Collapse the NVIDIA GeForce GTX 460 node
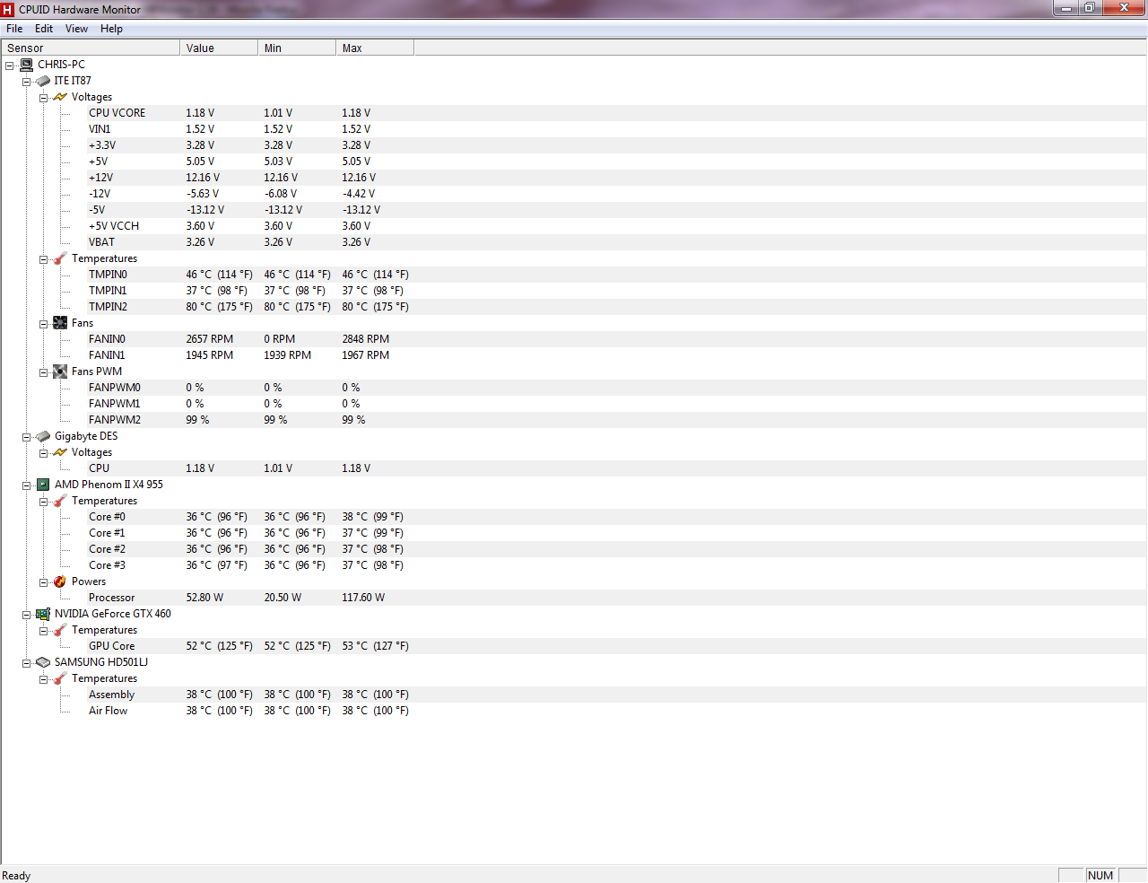 pyautogui.click(x=27, y=615)
